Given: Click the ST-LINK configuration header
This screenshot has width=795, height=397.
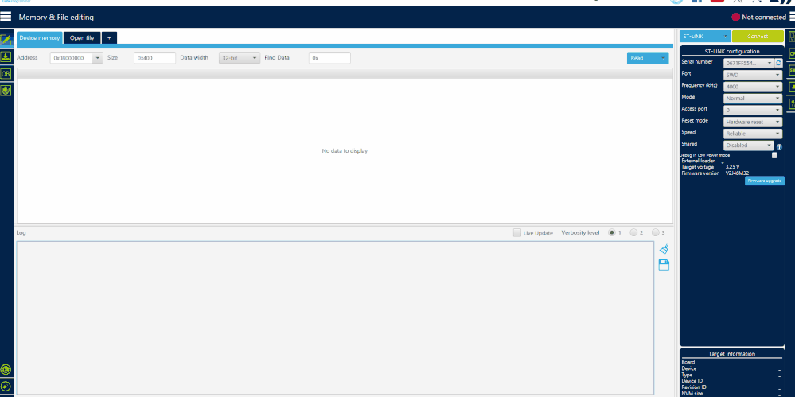Looking at the screenshot, I should pyautogui.click(x=732, y=51).
